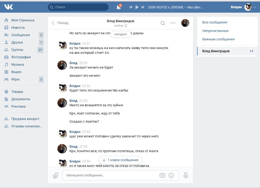Screen dimensions: 260x188
Task: Jump to the 1 new message
Action: [x=120, y=160]
